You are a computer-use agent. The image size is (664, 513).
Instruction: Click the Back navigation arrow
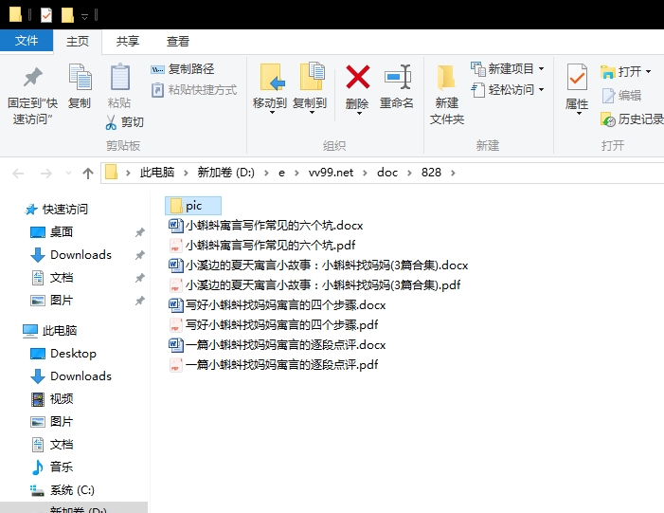coord(18,173)
